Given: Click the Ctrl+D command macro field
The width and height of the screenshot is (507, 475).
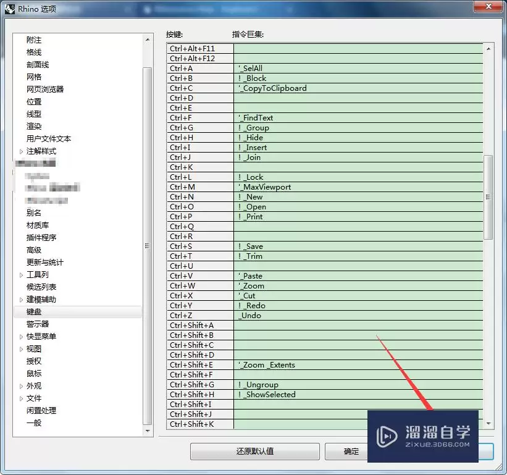Looking at the screenshot, I should (x=358, y=98).
